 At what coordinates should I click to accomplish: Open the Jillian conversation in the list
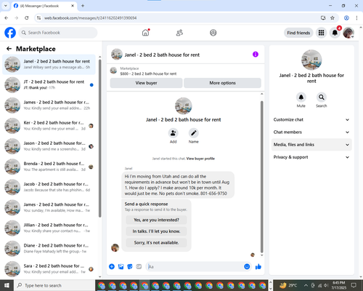pos(49,228)
